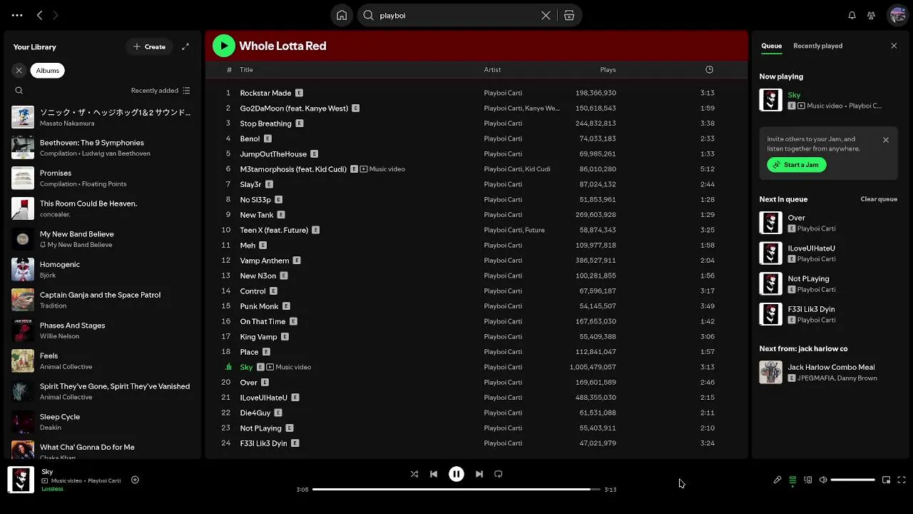Open the Homogenic album by Björk
The width and height of the screenshot is (913, 514).
pyautogui.click(x=102, y=269)
